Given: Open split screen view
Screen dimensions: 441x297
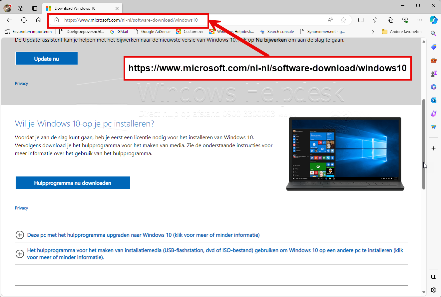Looking at the screenshot, I should tap(361, 20).
